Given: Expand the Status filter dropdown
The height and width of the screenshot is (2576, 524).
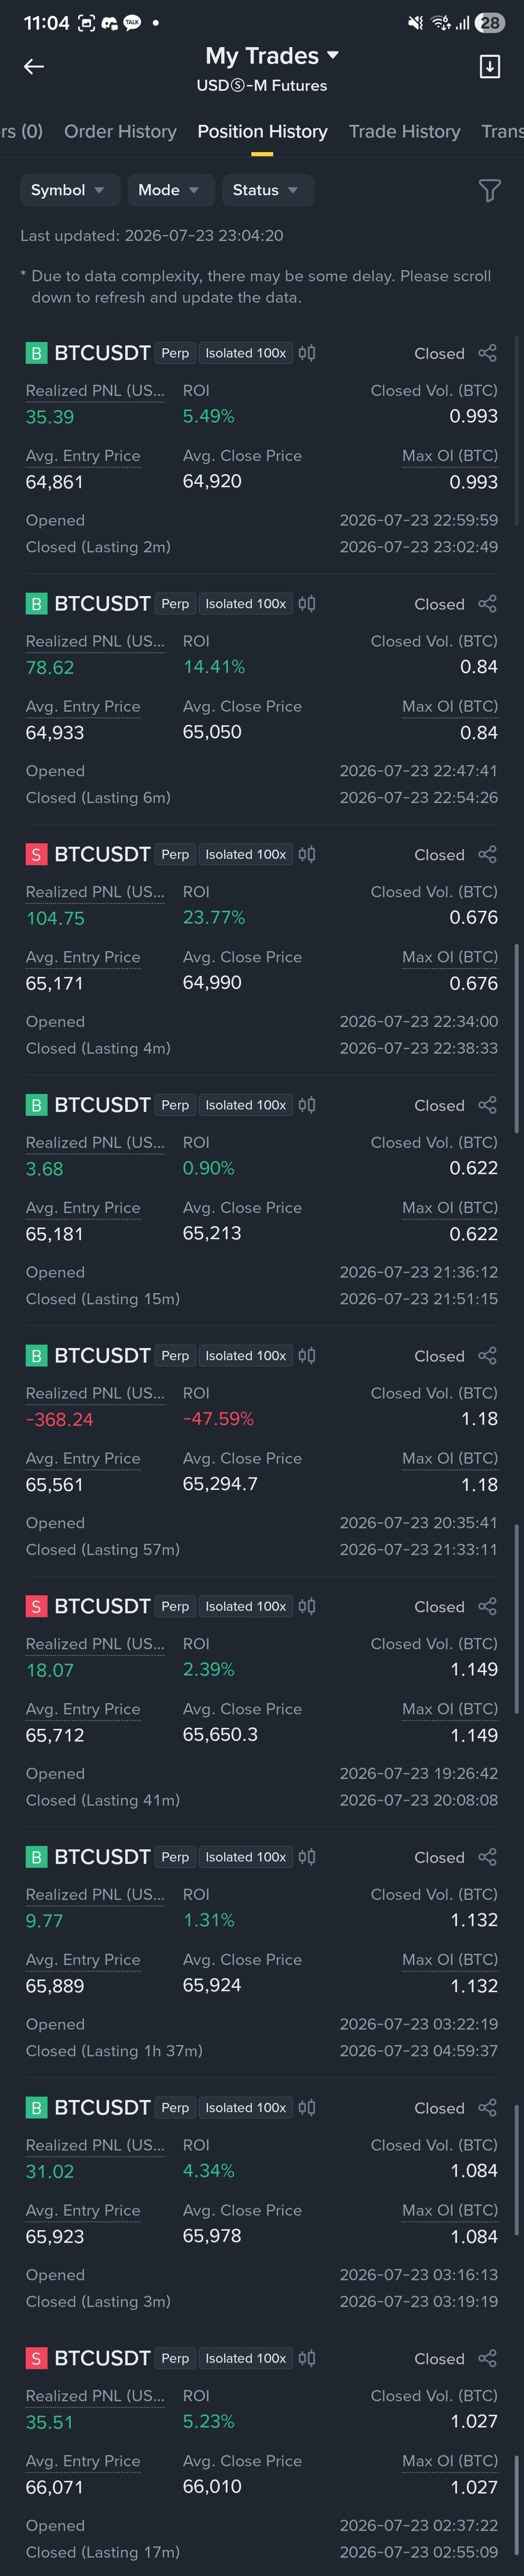Looking at the screenshot, I should click(267, 190).
